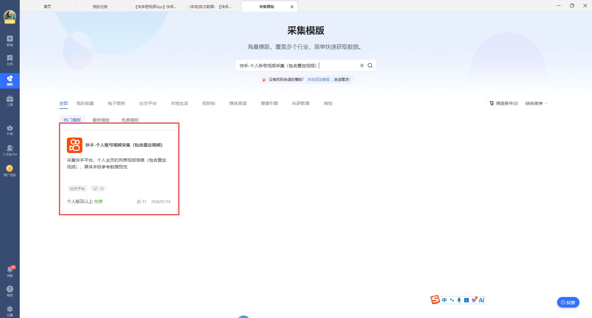Click the user avatar in the sidebar
Image resolution: width=592 pixels, height=318 pixels.
pos(10,17)
